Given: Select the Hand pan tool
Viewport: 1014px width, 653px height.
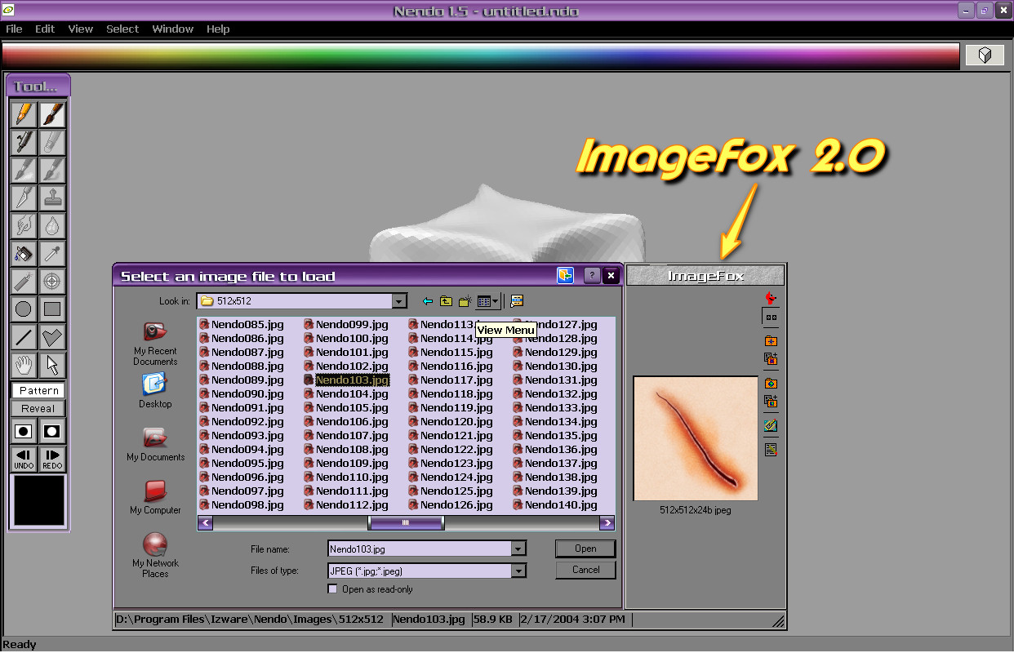Looking at the screenshot, I should pyautogui.click(x=24, y=364).
